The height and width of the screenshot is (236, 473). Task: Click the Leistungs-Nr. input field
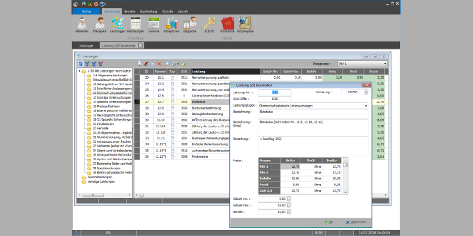(x=274, y=93)
